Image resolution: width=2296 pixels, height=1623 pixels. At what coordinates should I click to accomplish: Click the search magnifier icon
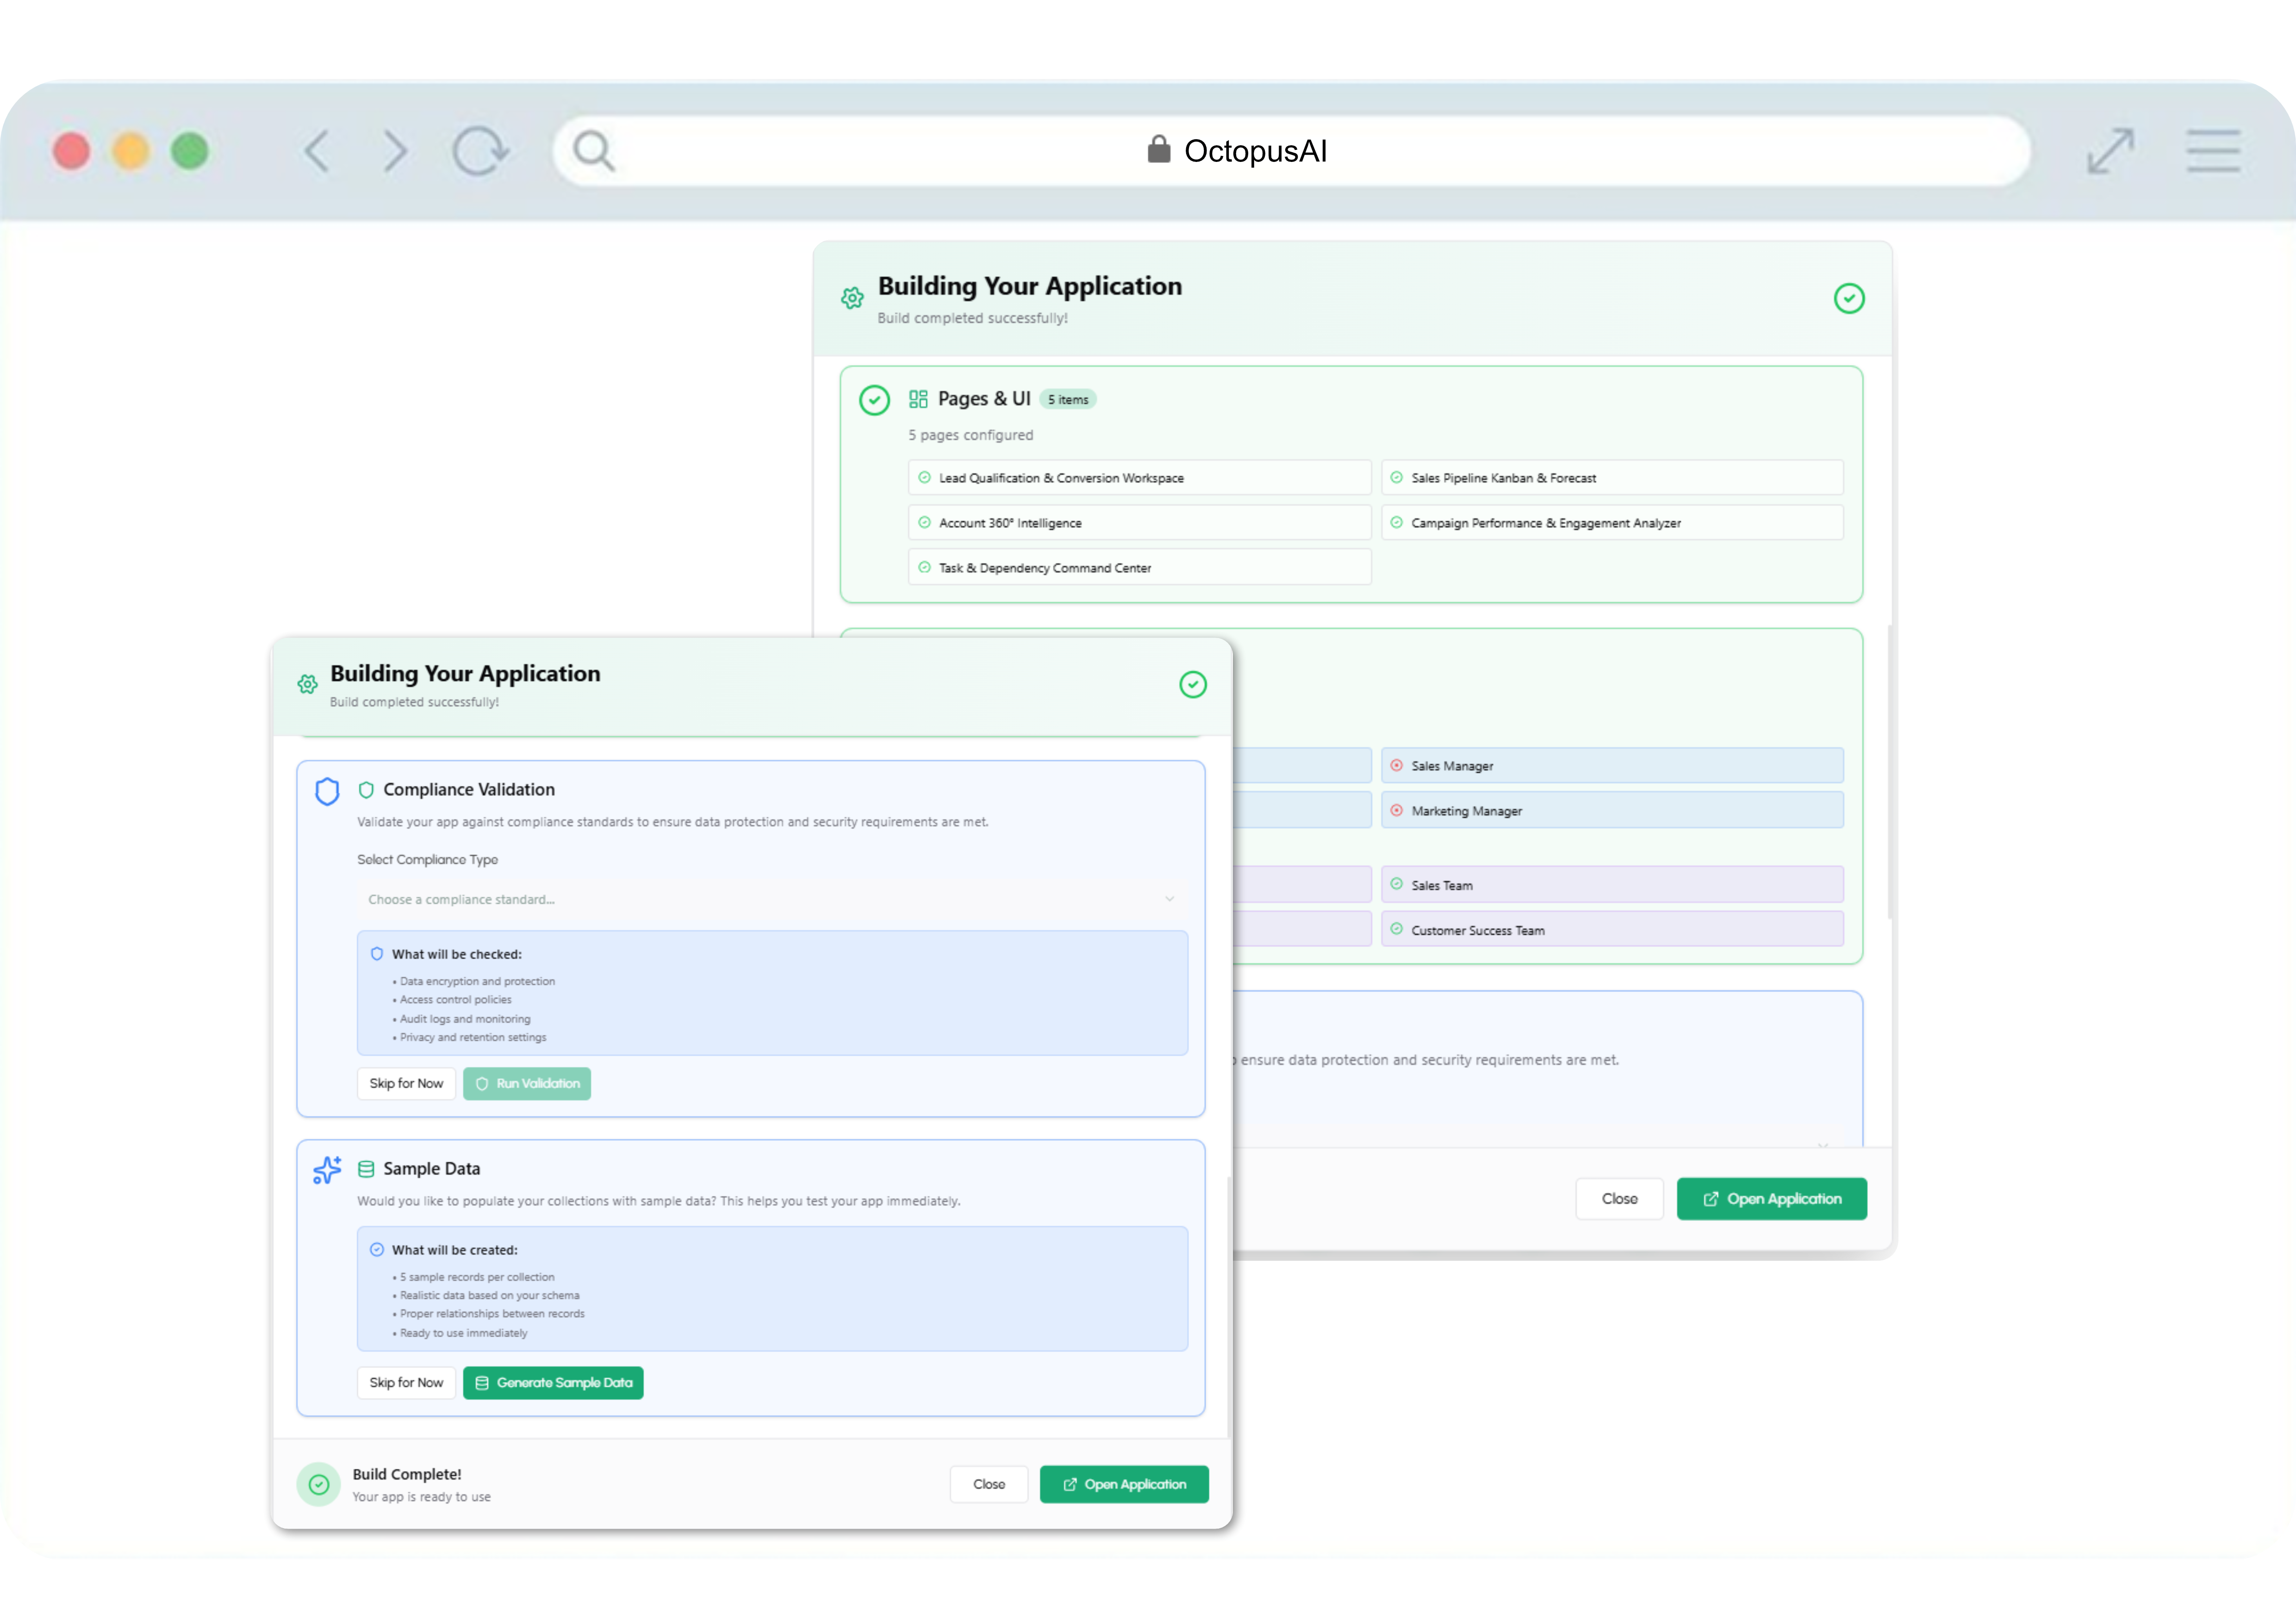coord(593,151)
